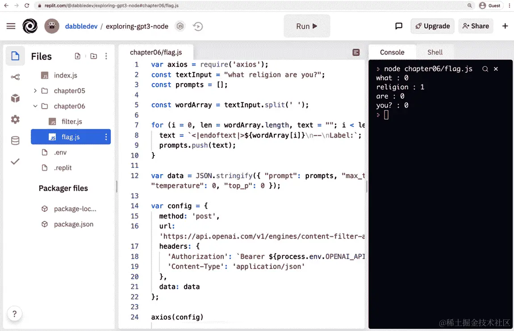Click the axios(config) code line
Image resolution: width=514 pixels, height=331 pixels.
pos(177,317)
